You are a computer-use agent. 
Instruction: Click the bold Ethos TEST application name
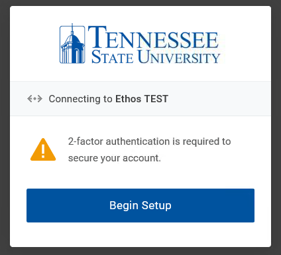tap(142, 99)
